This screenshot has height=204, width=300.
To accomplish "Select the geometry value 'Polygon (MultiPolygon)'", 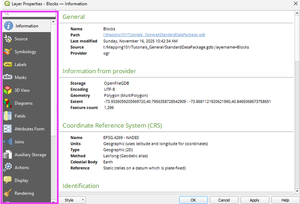I will (x=126, y=96).
